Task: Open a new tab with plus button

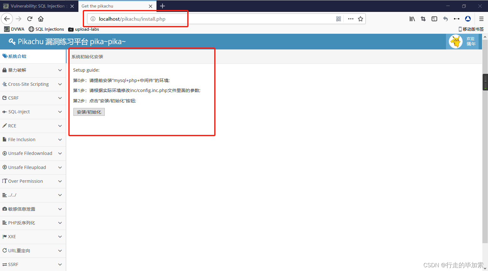Action: (x=162, y=6)
